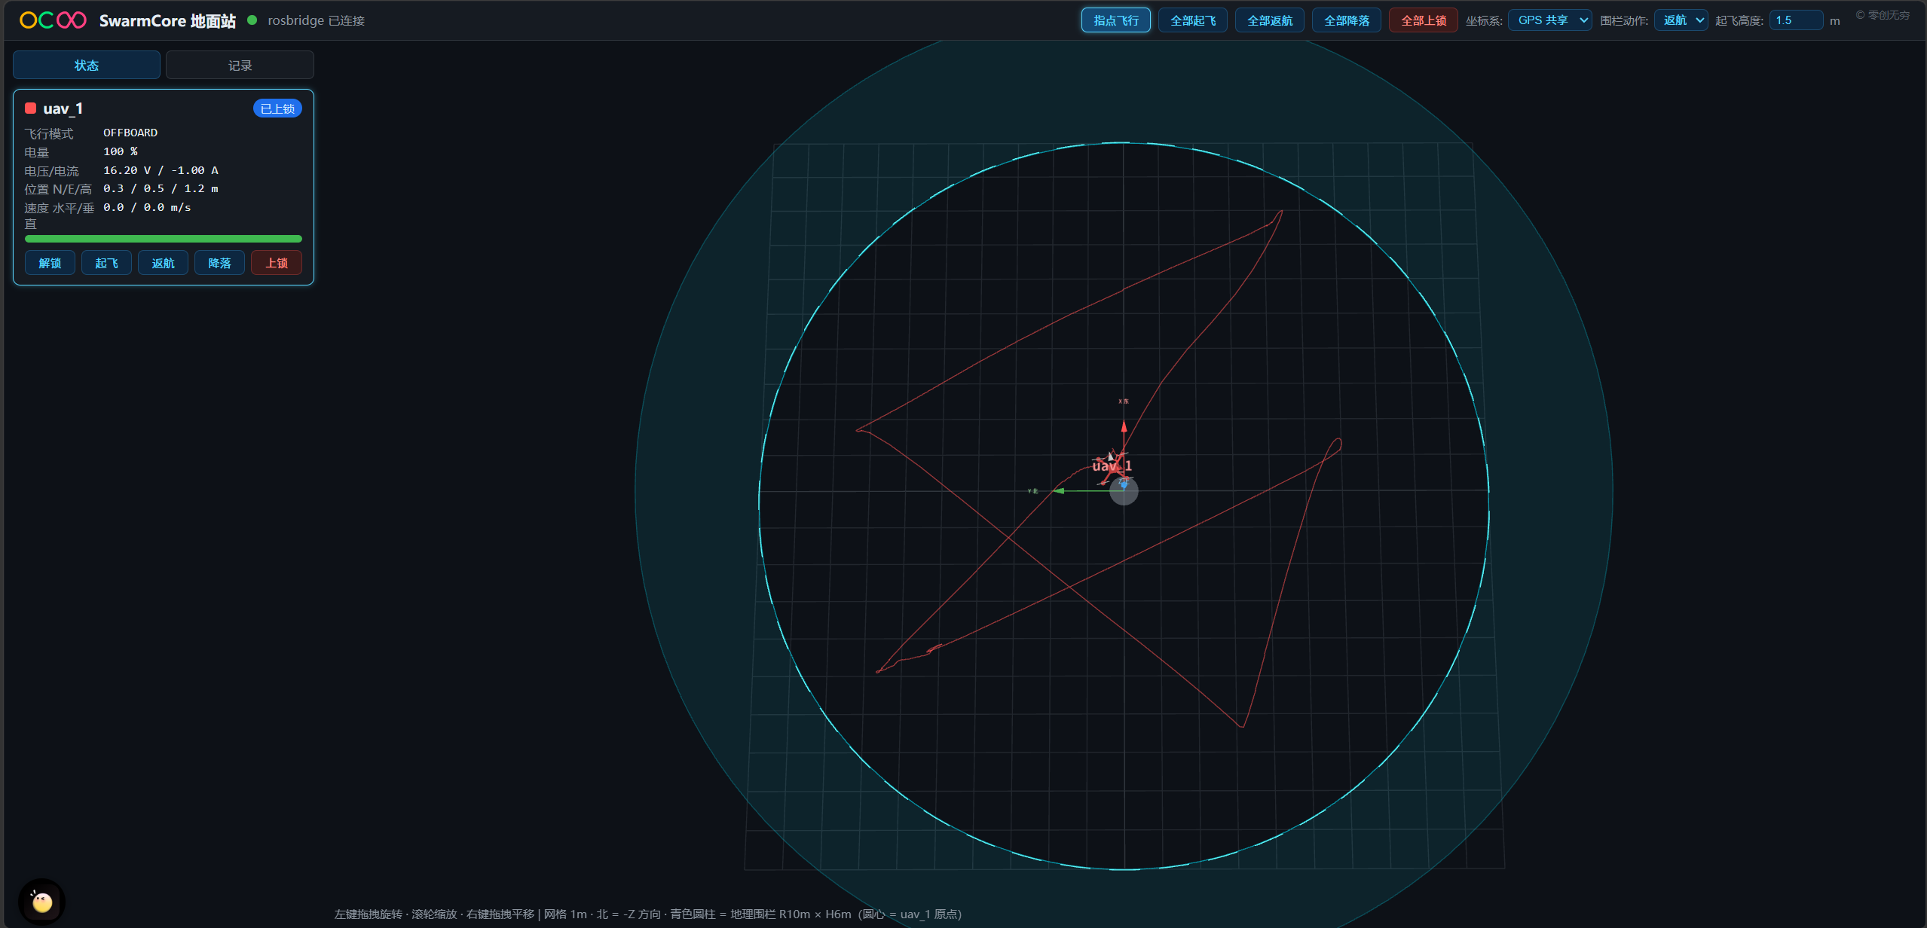Click uav_1's 返航 return button

pyautogui.click(x=163, y=263)
